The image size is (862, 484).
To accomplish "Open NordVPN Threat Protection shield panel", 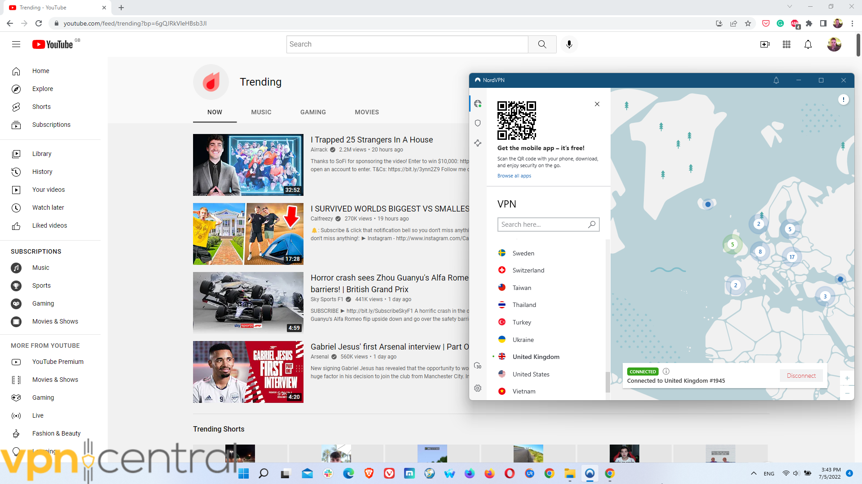I will point(478,123).
